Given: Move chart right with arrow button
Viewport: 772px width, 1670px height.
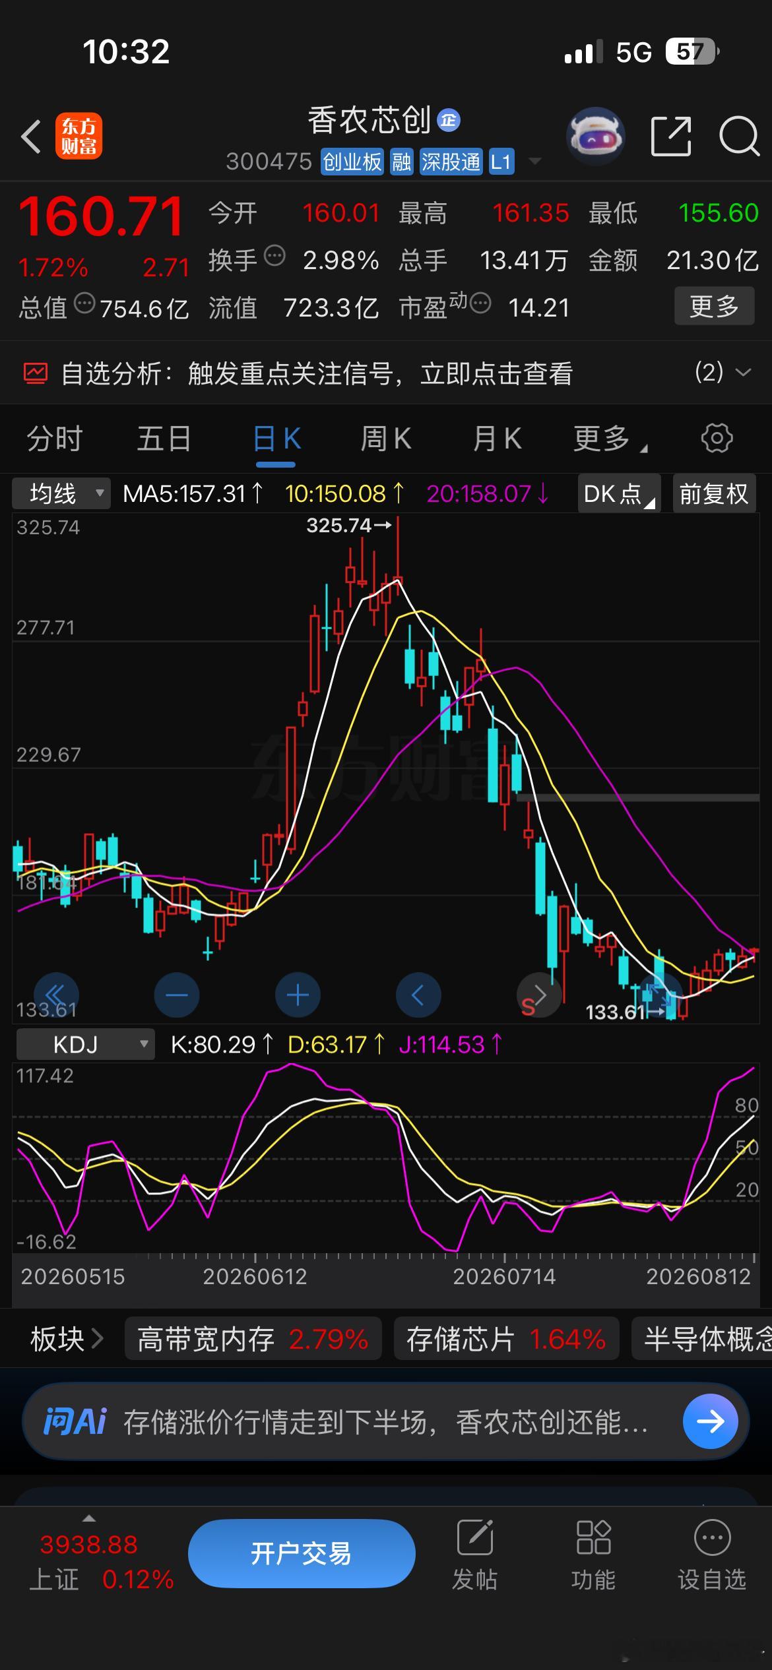Looking at the screenshot, I should pos(539,995).
